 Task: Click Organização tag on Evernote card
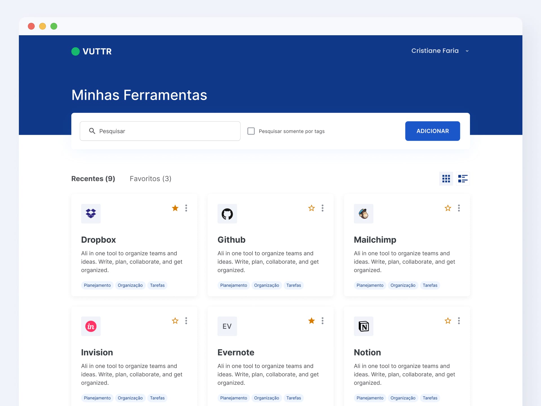267,398
